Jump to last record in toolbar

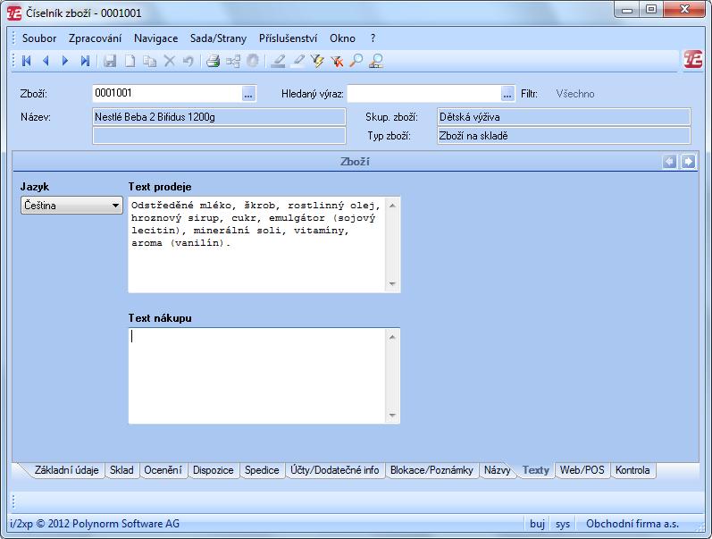point(85,61)
